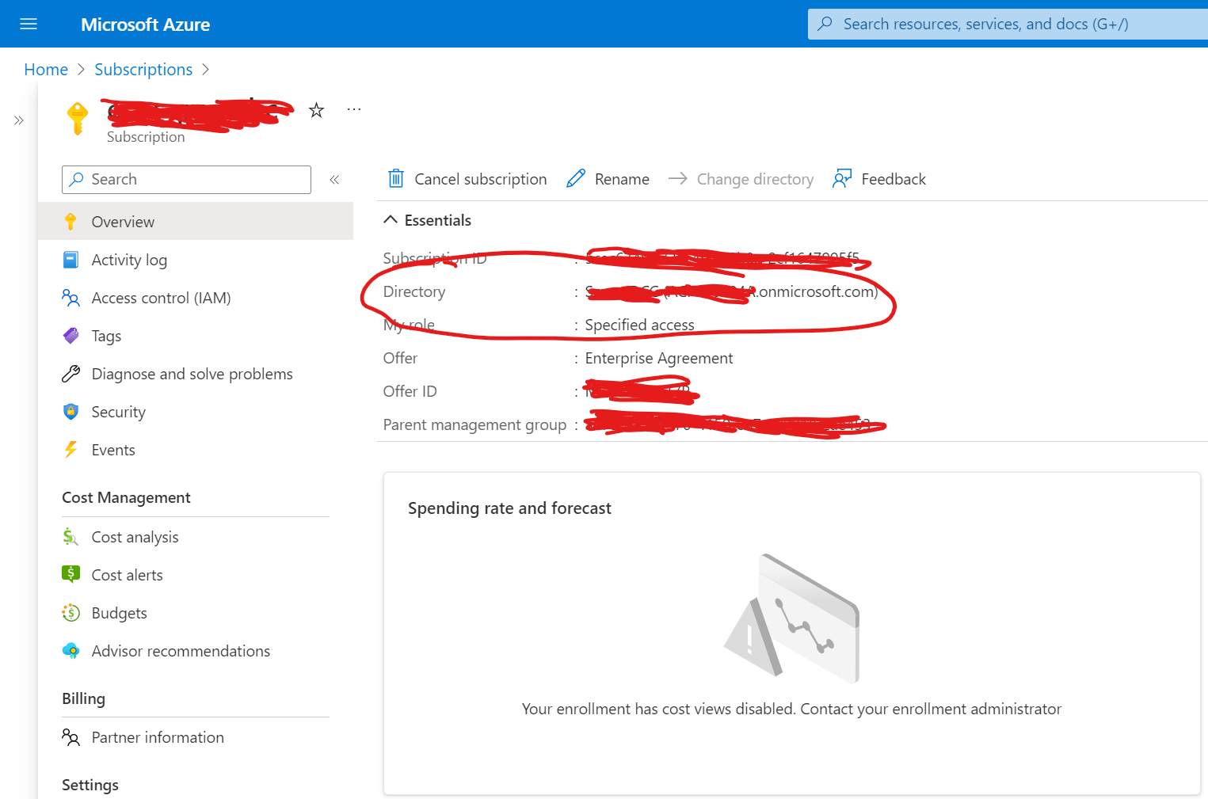Click the "Specified access" role value
The width and height of the screenshot is (1208, 799).
click(x=639, y=325)
